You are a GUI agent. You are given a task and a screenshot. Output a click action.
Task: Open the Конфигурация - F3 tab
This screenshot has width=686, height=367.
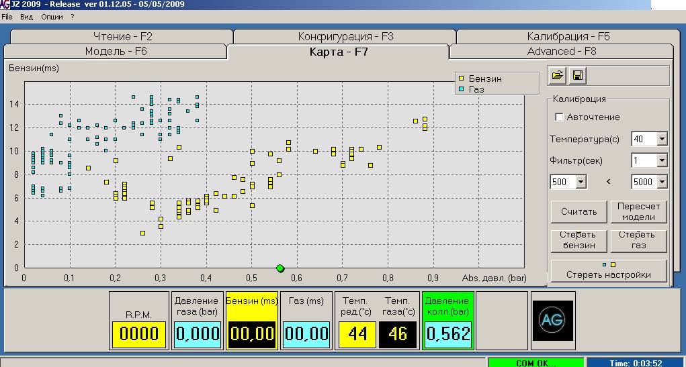345,36
